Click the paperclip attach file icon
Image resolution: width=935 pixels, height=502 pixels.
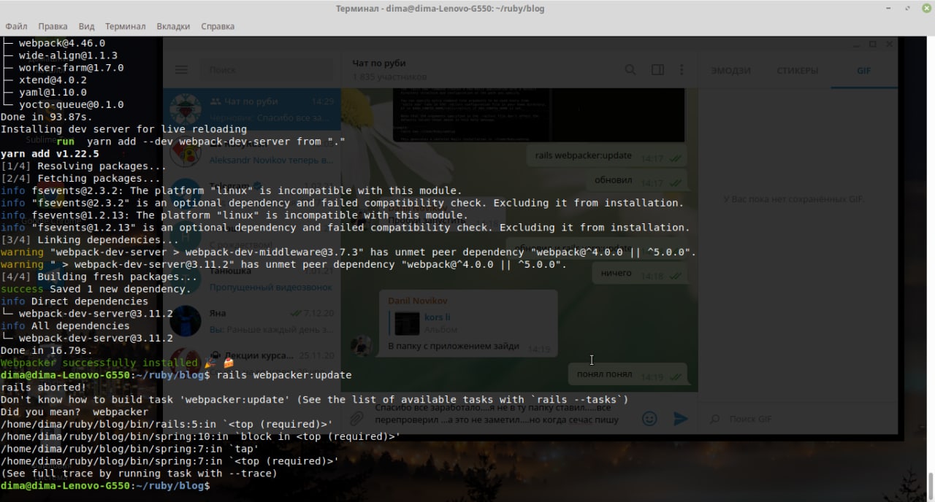pyautogui.click(x=356, y=418)
